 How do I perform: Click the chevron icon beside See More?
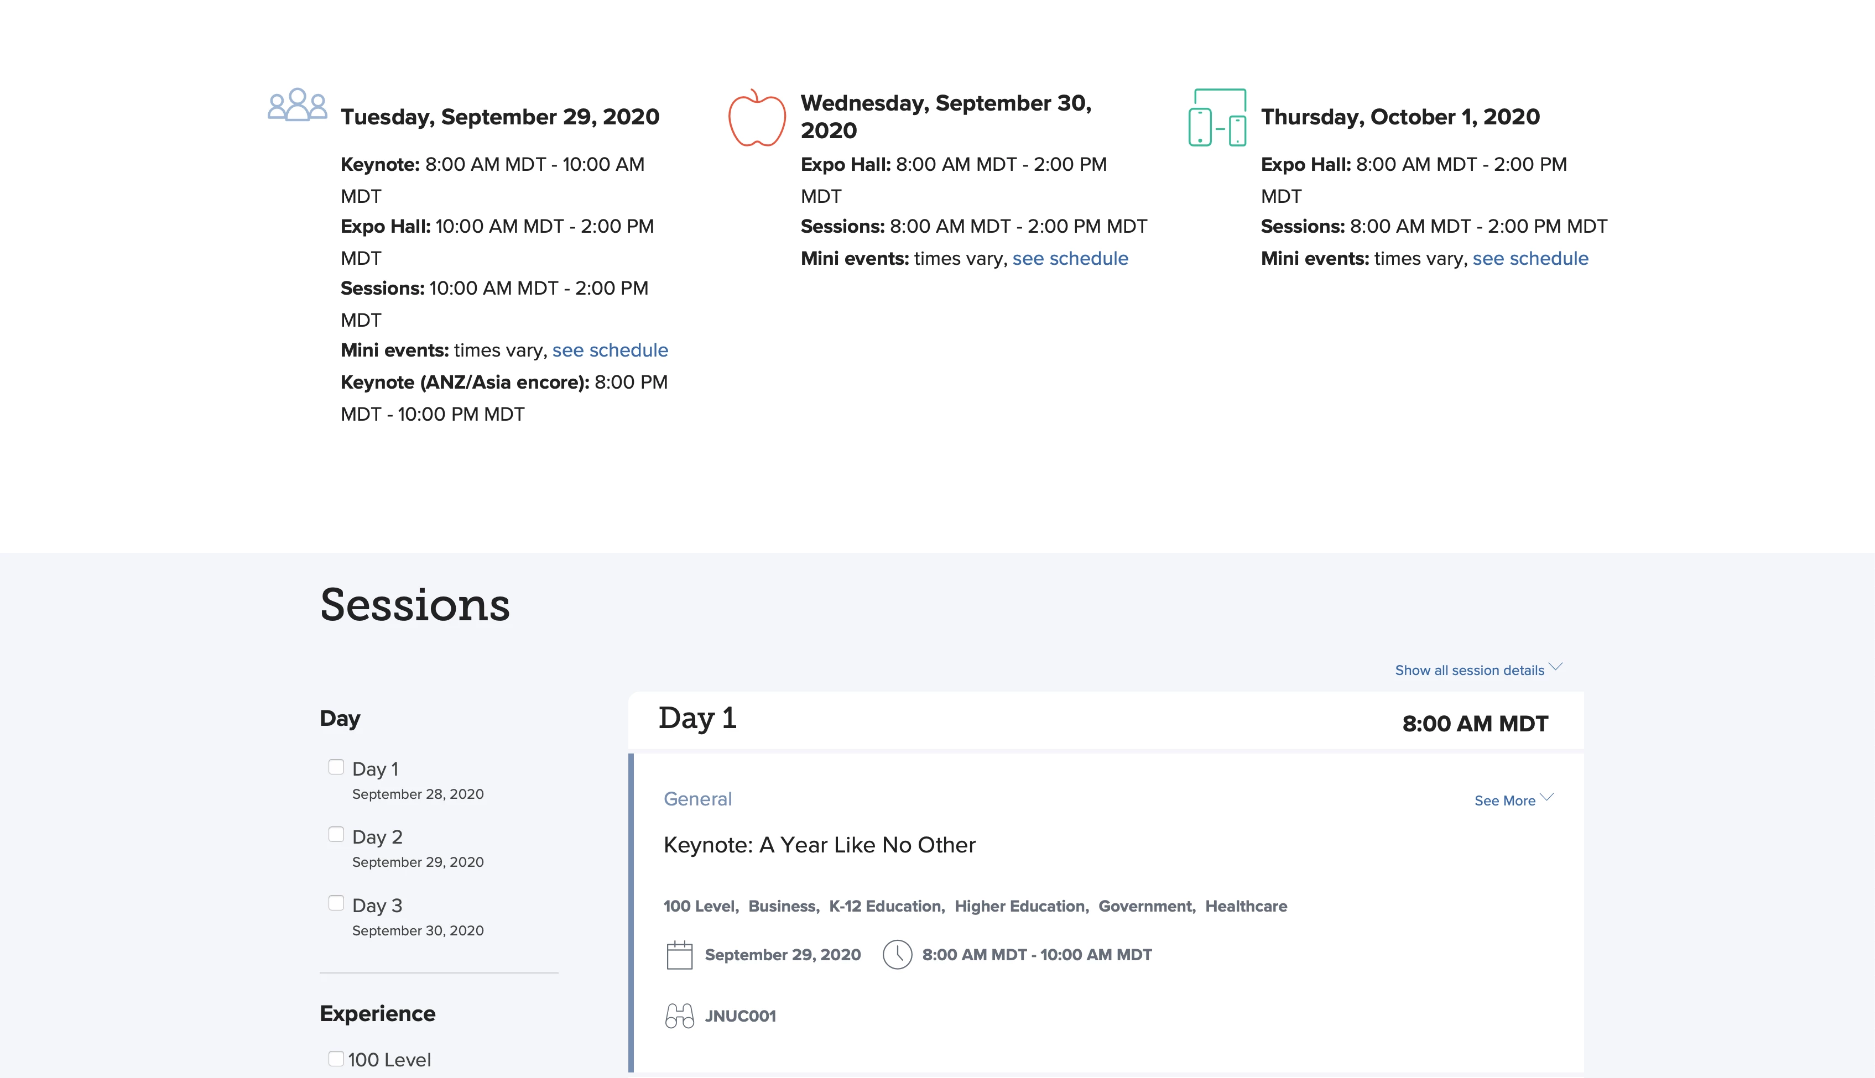click(1547, 797)
